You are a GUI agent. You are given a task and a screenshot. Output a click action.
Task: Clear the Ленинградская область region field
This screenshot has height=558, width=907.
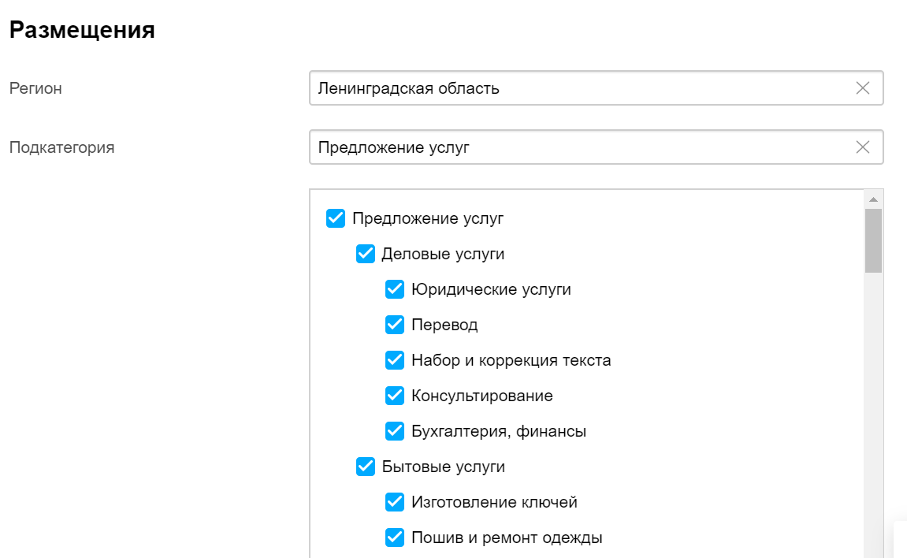862,88
